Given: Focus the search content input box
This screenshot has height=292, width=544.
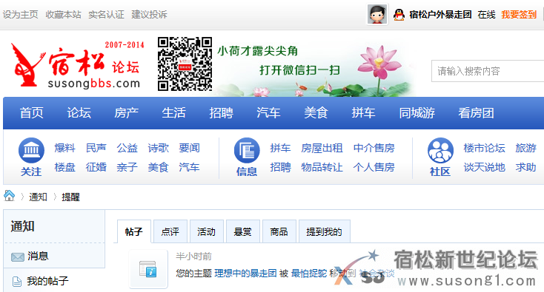Looking at the screenshot, I should (488, 71).
